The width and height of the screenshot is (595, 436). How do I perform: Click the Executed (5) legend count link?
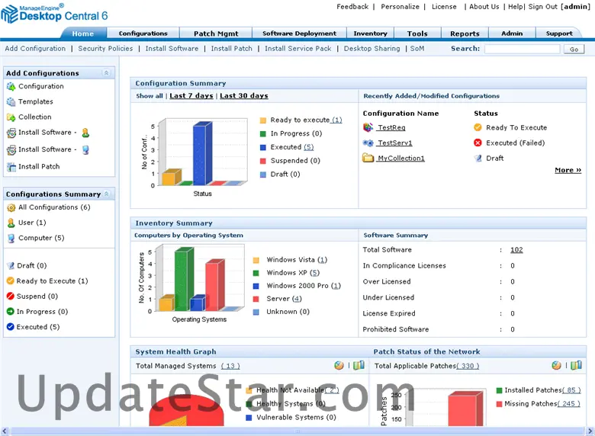pyautogui.click(x=309, y=147)
